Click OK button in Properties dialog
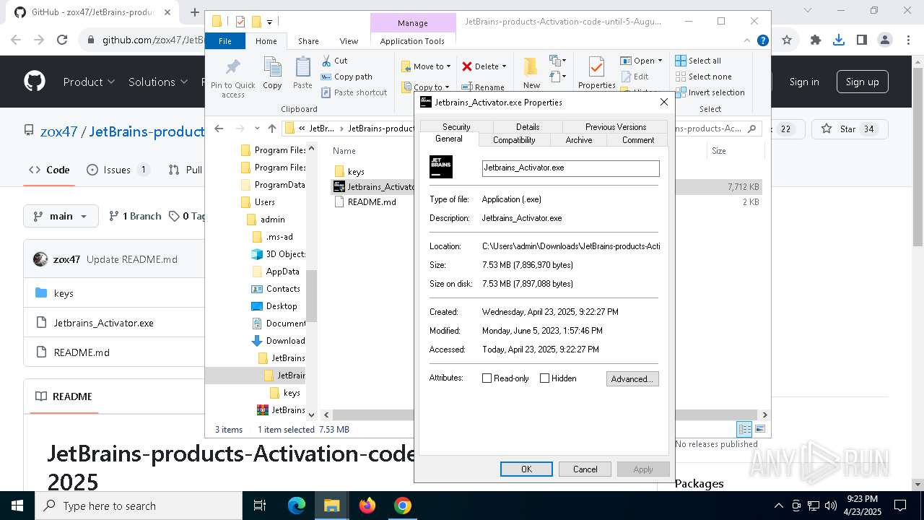 tap(526, 469)
